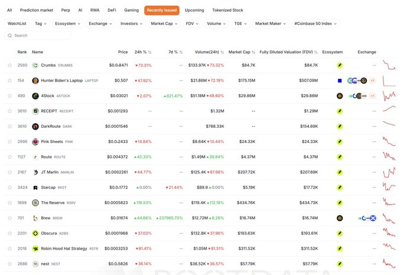The image size is (403, 275).
Task: Click the Starcap token logo
Action: (35, 187)
